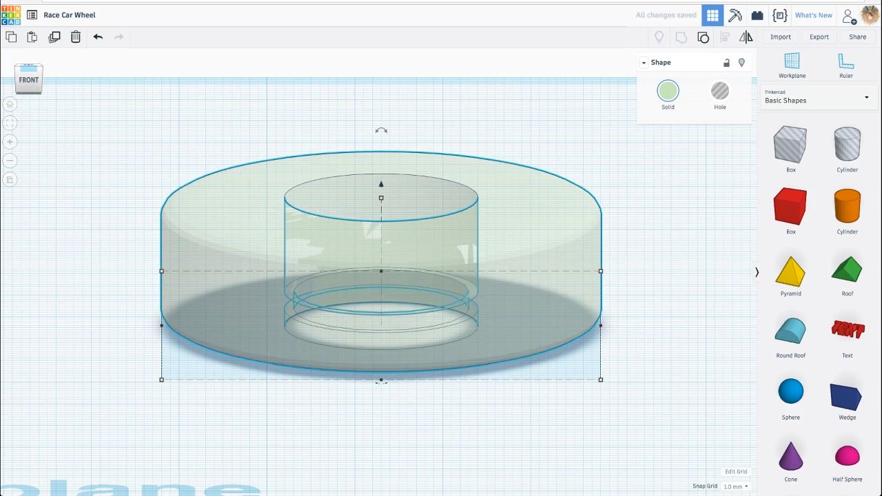Open the Snap Grid value dropdown
Image resolution: width=882 pixels, height=496 pixels.
tap(735, 486)
